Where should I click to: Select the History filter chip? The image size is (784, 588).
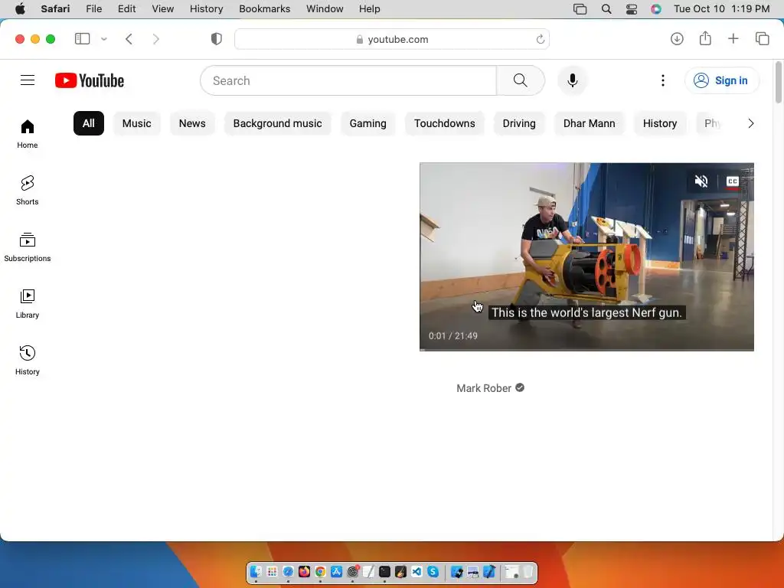point(660,123)
